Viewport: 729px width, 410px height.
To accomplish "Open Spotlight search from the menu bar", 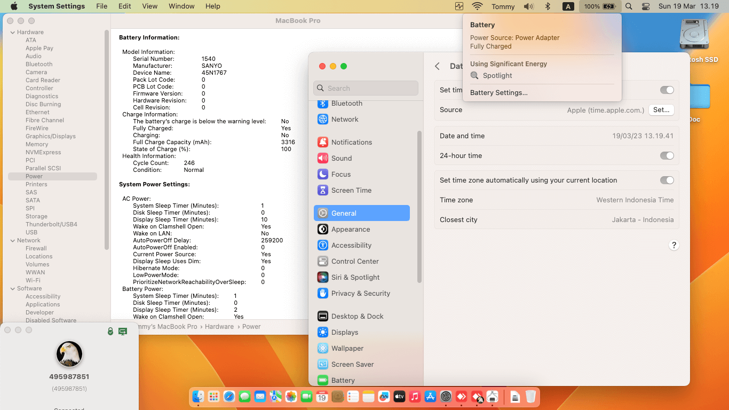I will click(629, 6).
